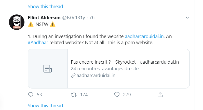Open the 7h tweet timestamp
The height and width of the screenshot is (110, 203).
pyautogui.click(x=92, y=18)
